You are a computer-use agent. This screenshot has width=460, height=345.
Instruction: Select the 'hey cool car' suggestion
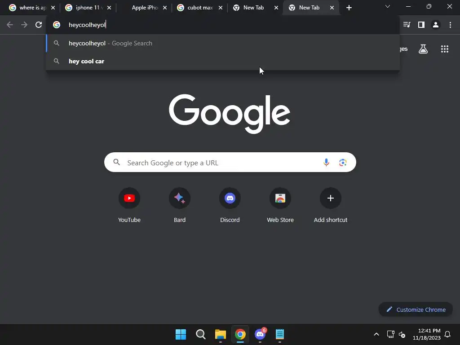tap(223, 61)
